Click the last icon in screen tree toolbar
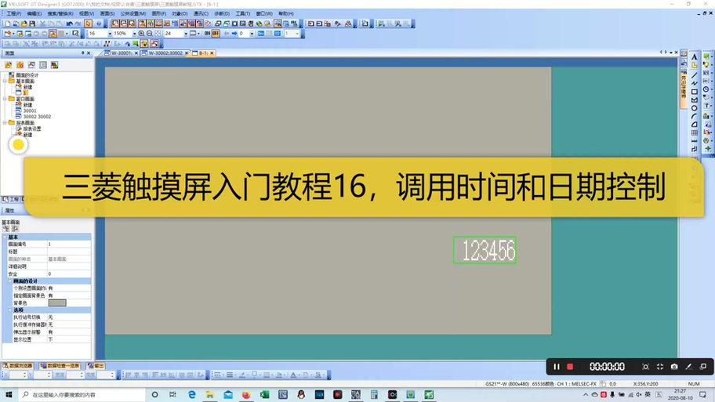This screenshot has height=402, width=715. point(54,65)
